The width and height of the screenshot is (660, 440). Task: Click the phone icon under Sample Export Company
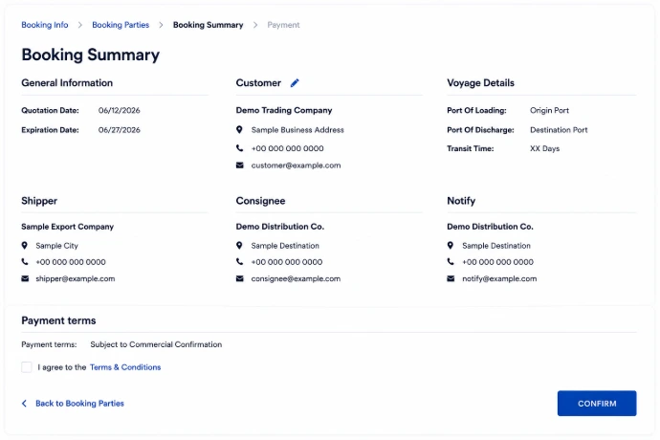pos(25,262)
